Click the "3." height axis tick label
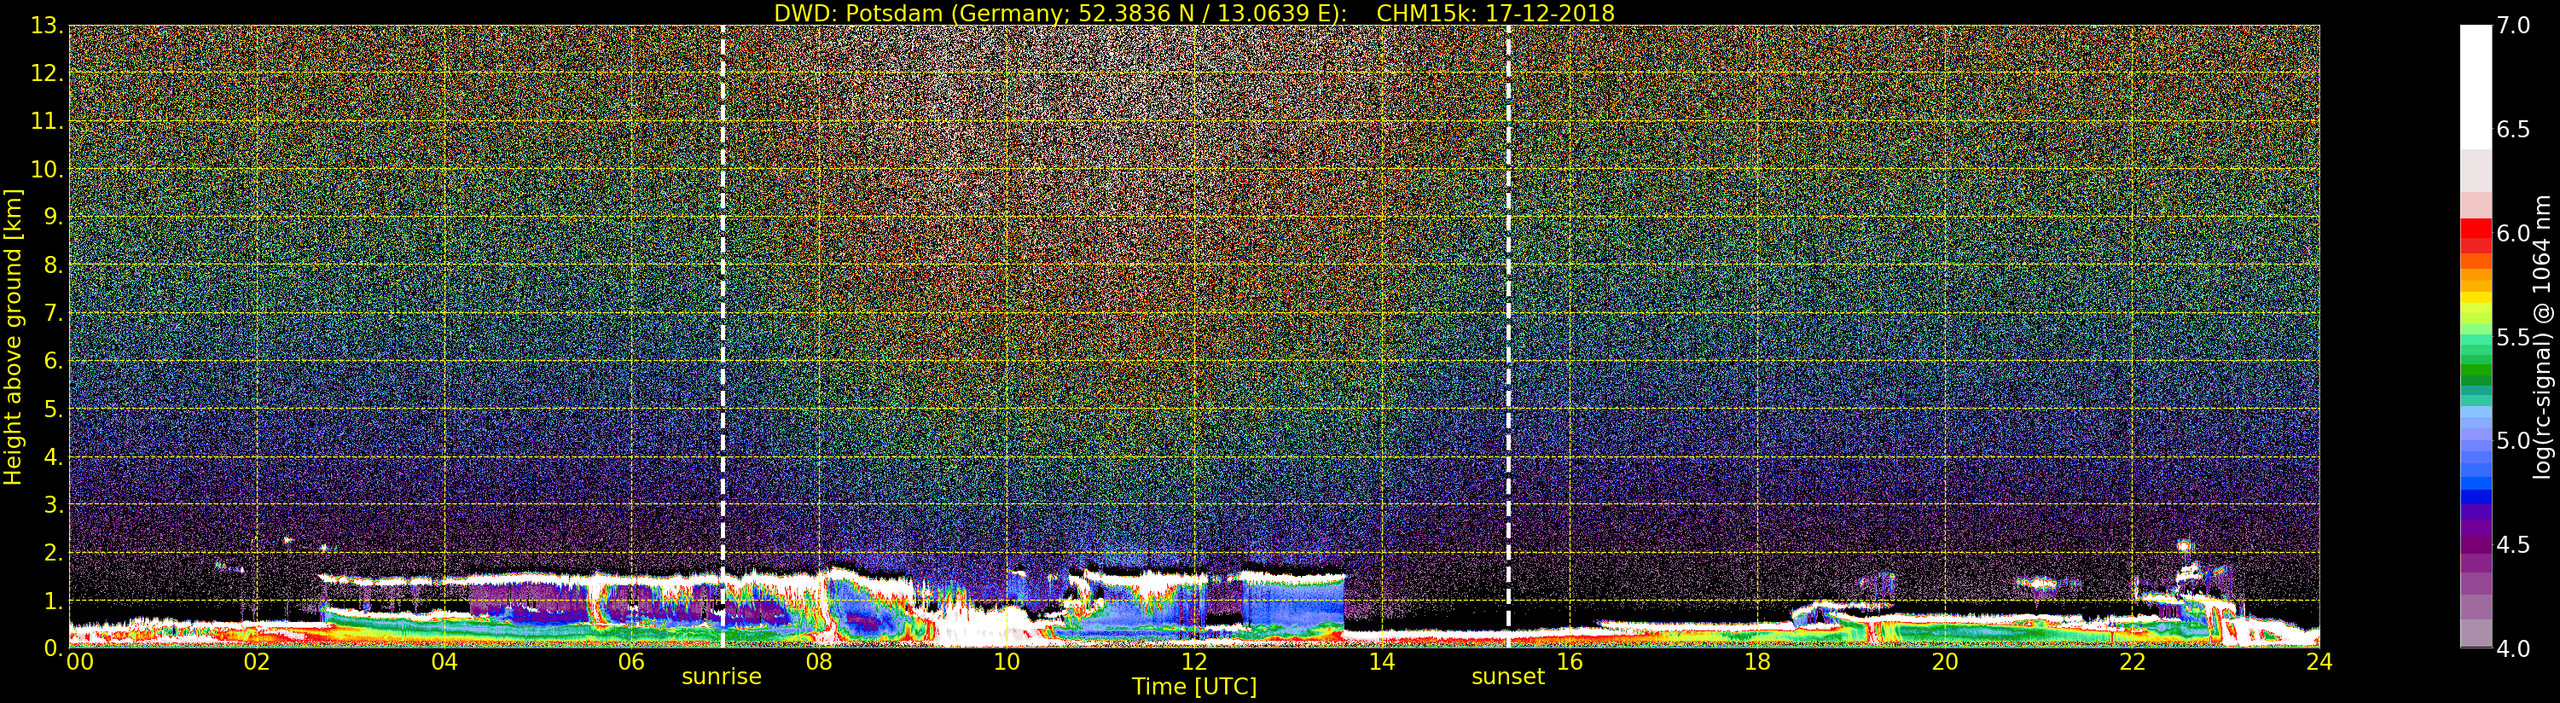The image size is (2560, 703). [x=54, y=504]
